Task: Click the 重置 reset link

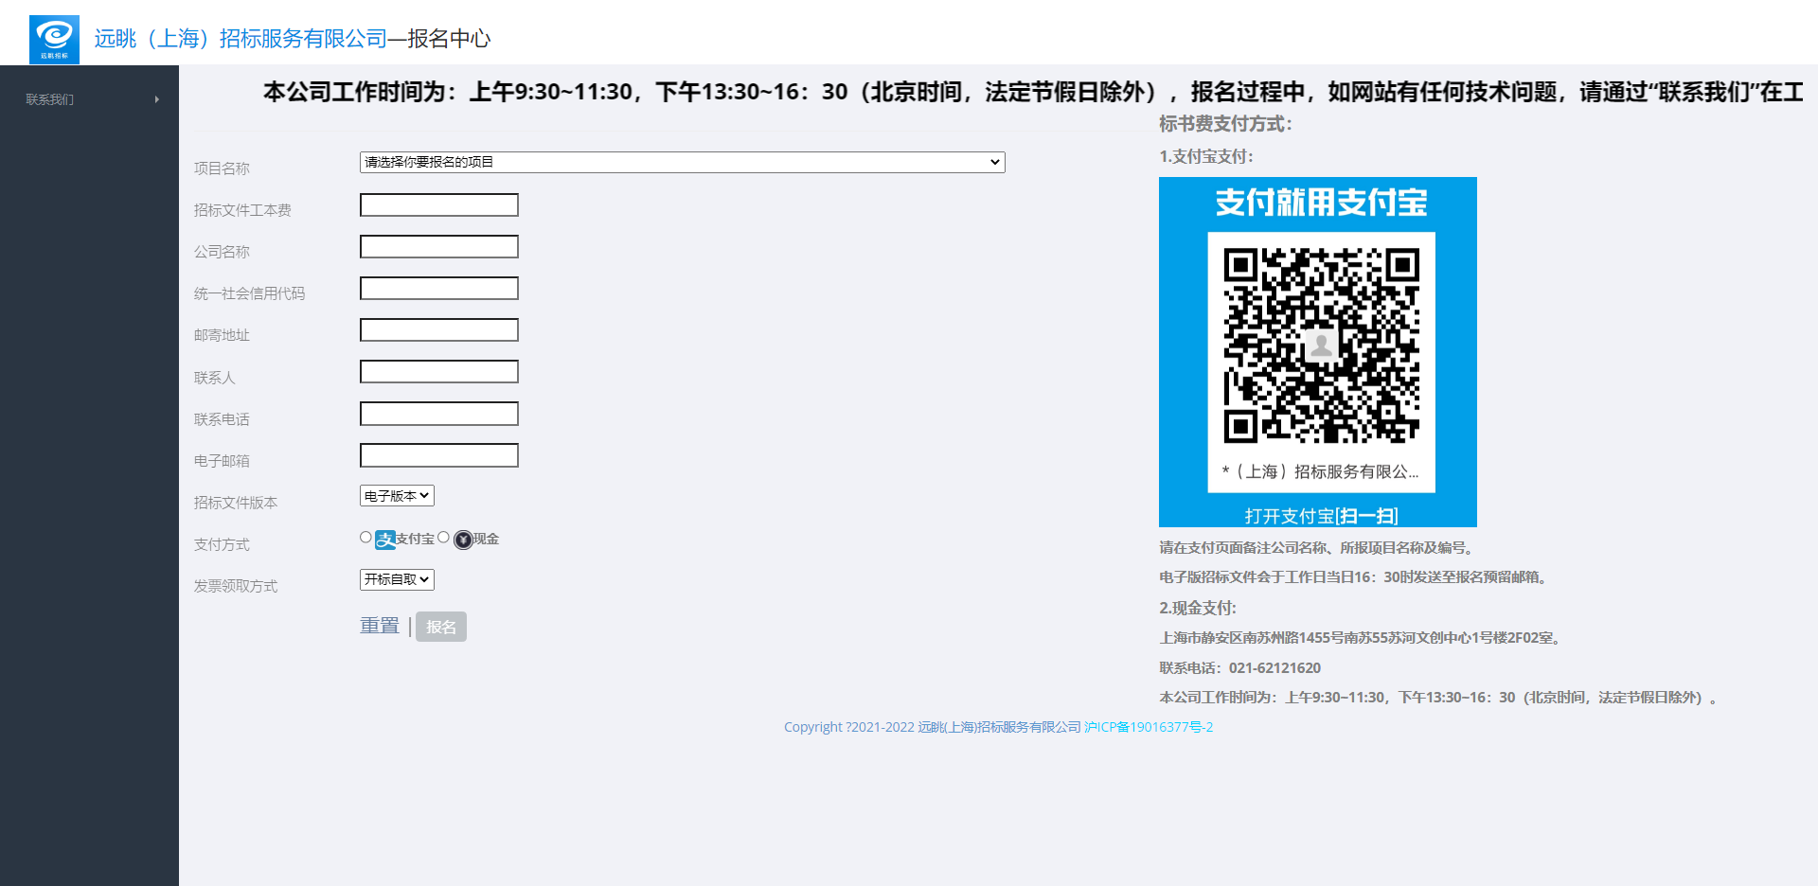Action: [380, 626]
